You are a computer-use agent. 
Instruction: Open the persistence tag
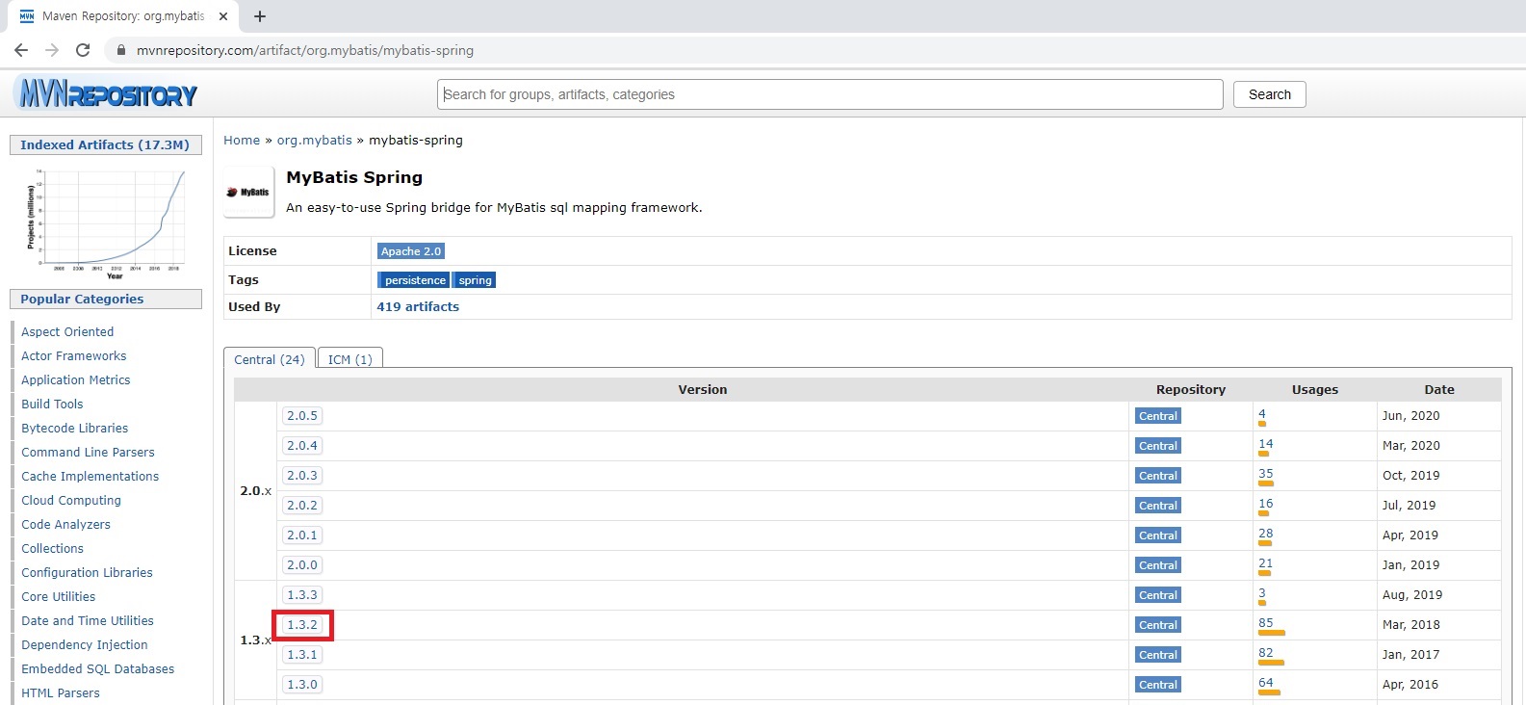pos(414,280)
